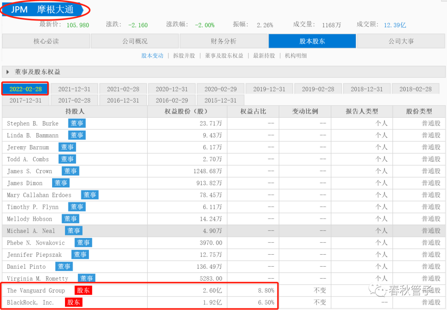The image size is (447, 310).
Task: Click the 董事 badge beside Linda B. Bammann
Action: pyautogui.click(x=77, y=135)
